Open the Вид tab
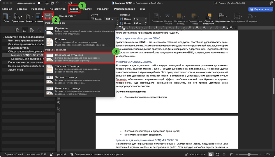Viewport: 275px width, 157px height. tap(142, 9)
